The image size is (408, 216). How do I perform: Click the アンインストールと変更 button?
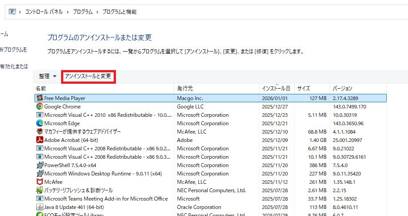[88, 76]
